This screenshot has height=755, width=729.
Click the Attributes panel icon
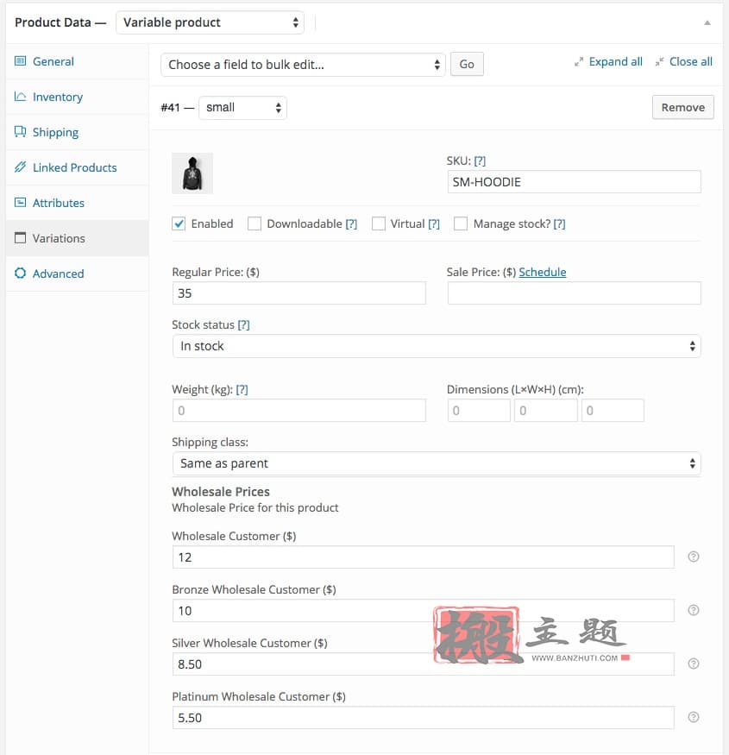click(20, 202)
